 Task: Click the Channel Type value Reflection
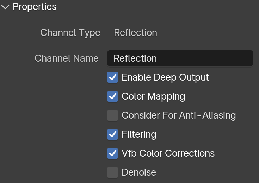135,32
